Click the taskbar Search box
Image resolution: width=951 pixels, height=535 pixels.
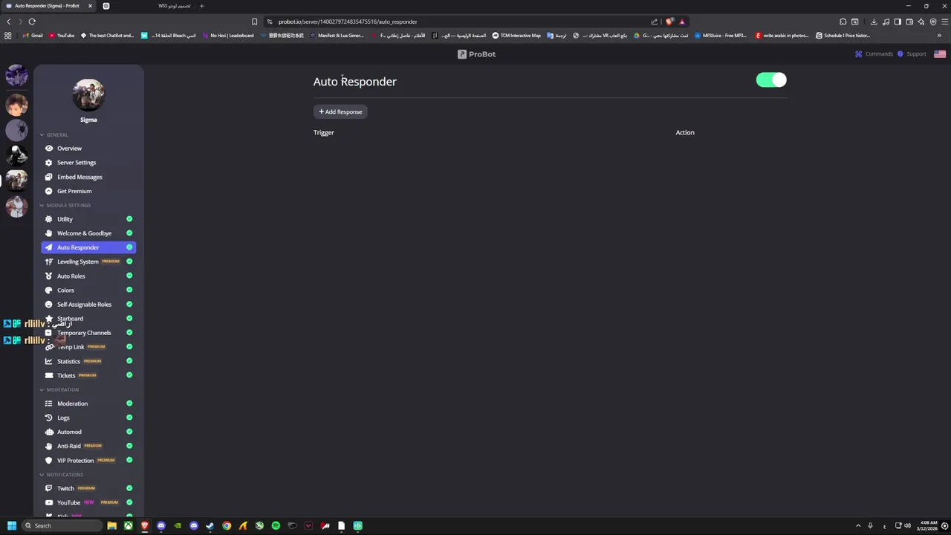(61, 526)
